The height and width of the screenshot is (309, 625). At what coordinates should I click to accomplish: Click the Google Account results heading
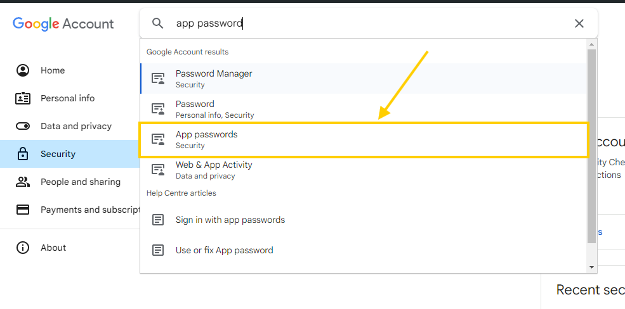[x=187, y=52]
